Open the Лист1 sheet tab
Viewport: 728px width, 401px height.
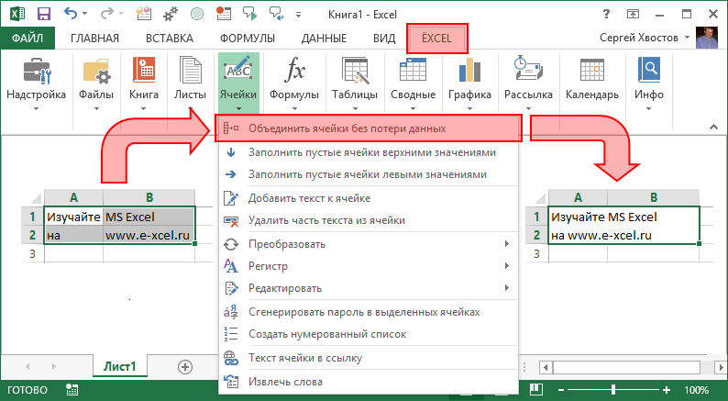(x=120, y=367)
